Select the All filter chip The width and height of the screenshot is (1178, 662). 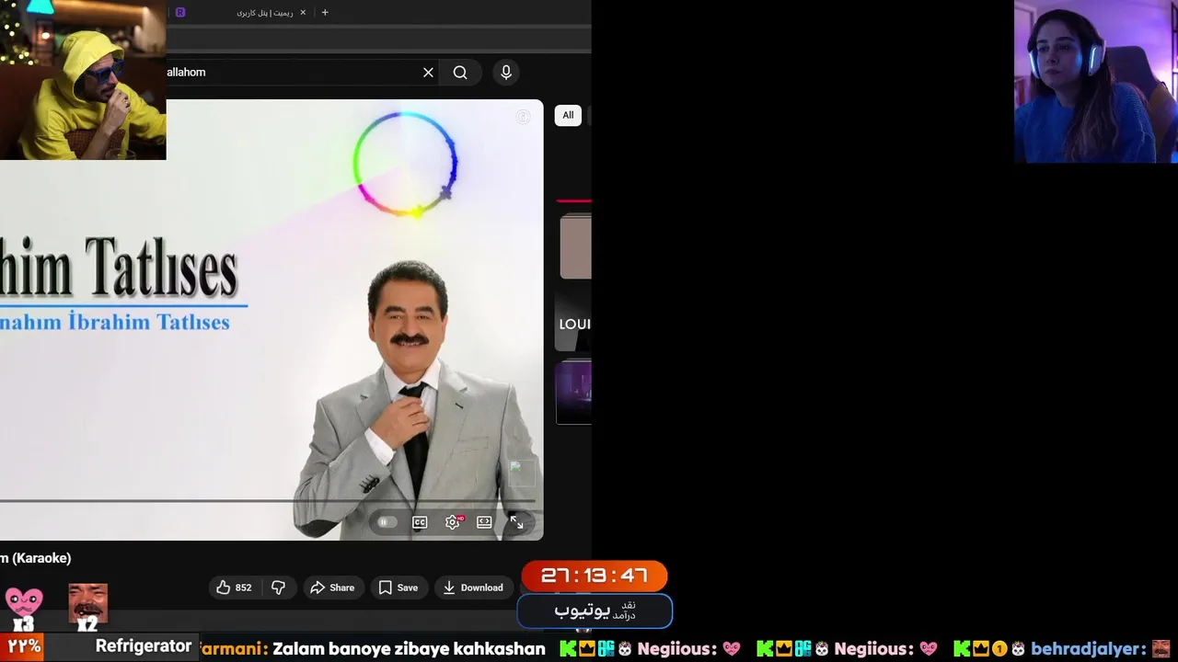568,115
